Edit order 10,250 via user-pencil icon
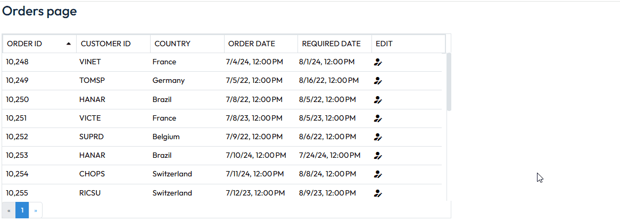620x221 pixels. [x=378, y=100]
